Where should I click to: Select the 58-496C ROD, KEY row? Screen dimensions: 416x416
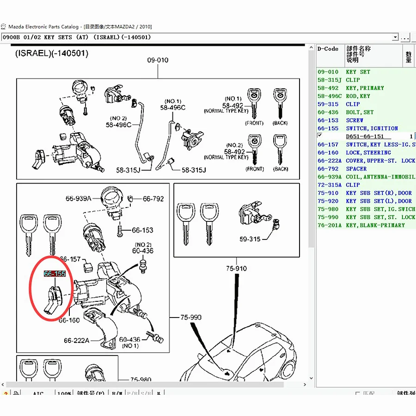coord(366,96)
